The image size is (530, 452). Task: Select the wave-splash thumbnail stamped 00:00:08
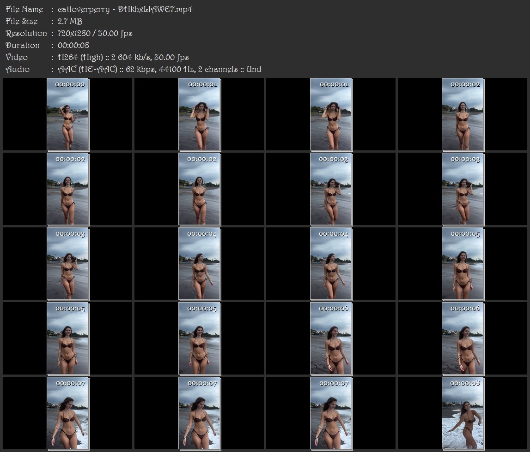tap(463, 413)
